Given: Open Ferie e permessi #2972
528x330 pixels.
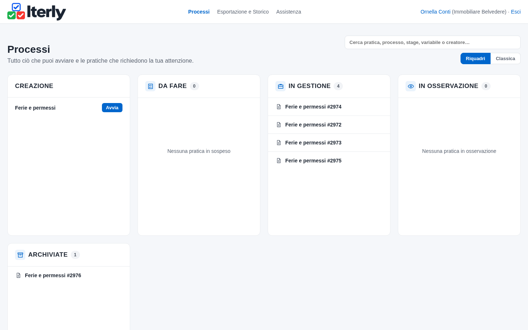Looking at the screenshot, I should point(329,125).
